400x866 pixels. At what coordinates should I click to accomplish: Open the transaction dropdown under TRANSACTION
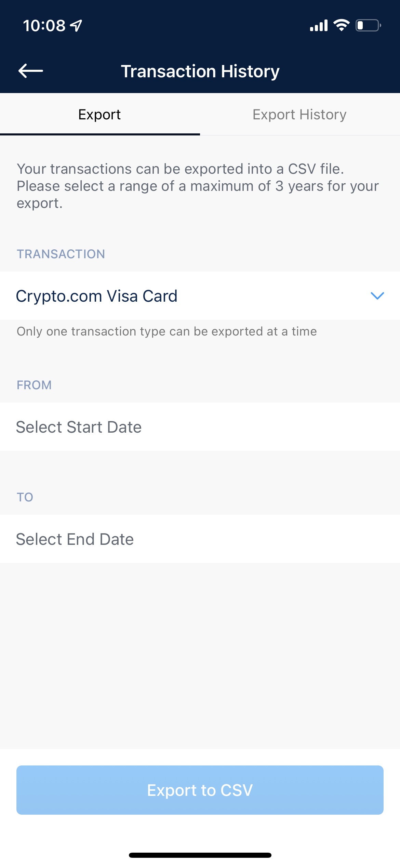point(200,296)
